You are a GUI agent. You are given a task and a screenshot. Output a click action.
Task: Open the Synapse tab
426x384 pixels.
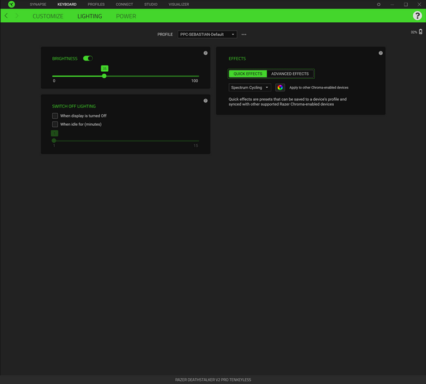[38, 4]
